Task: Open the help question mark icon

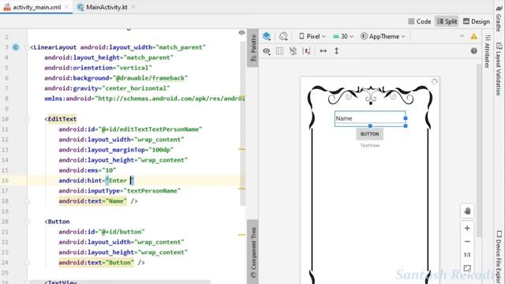Action: point(473,50)
